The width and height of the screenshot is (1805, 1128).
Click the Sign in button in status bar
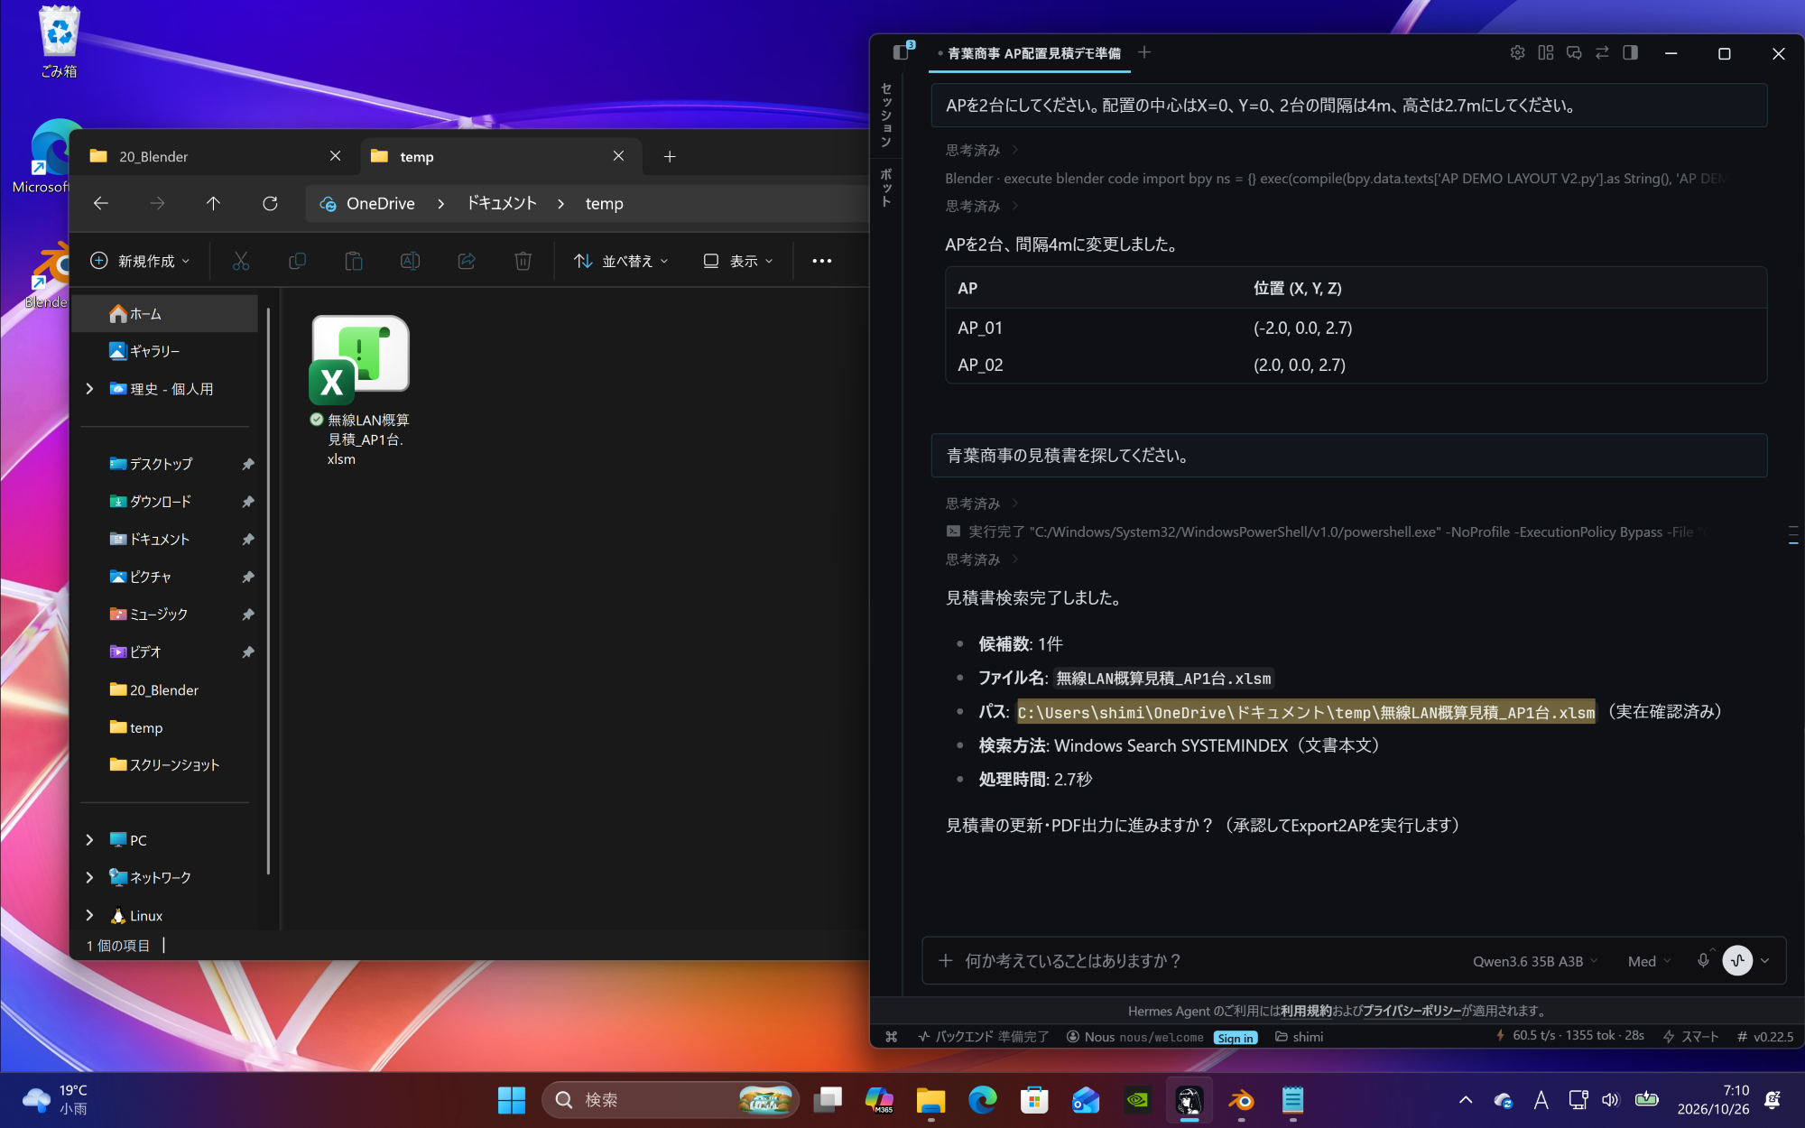pyautogui.click(x=1236, y=1038)
